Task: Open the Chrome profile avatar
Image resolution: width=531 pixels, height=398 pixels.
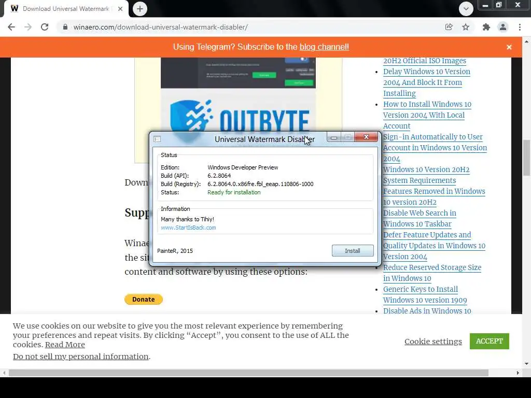Action: tap(503, 27)
